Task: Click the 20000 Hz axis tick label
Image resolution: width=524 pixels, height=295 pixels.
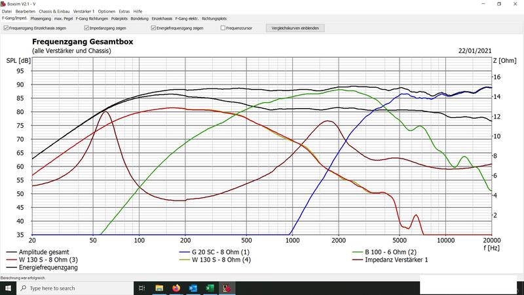Action: (492, 240)
